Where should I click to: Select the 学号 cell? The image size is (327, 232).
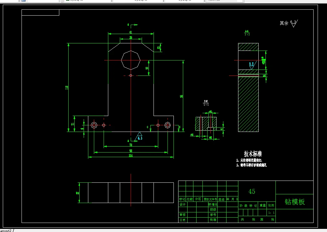[213, 215]
